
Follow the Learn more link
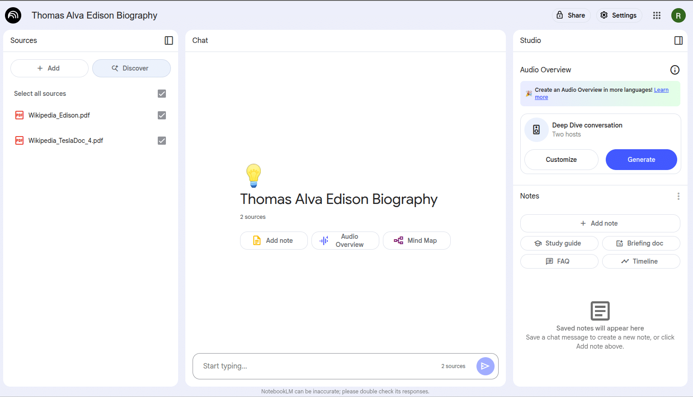pos(661,90)
